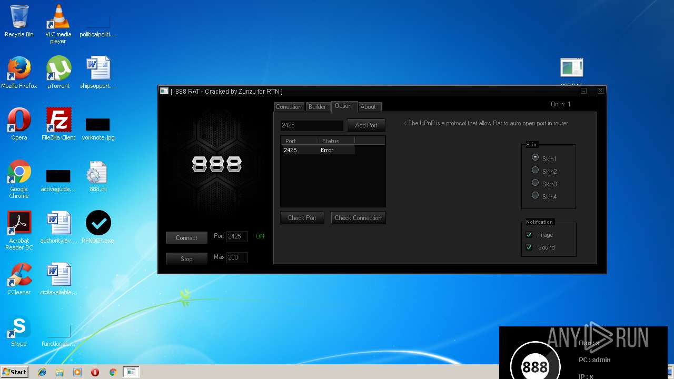The height and width of the screenshot is (379, 674).
Task: Open the Windows Start menu
Action: (15, 372)
